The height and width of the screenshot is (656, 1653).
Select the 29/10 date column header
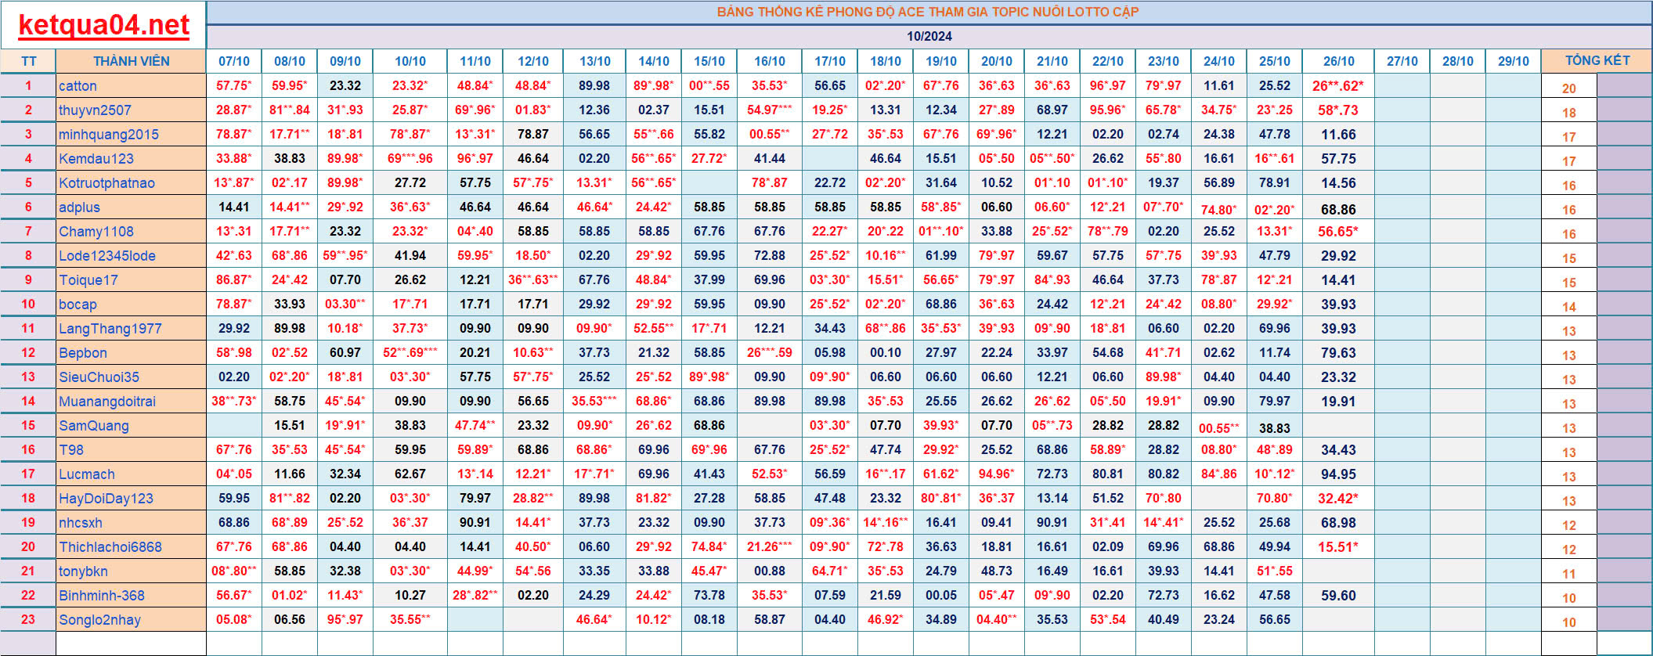(1513, 61)
